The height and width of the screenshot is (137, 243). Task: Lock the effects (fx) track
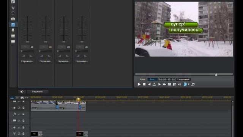point(24,114)
